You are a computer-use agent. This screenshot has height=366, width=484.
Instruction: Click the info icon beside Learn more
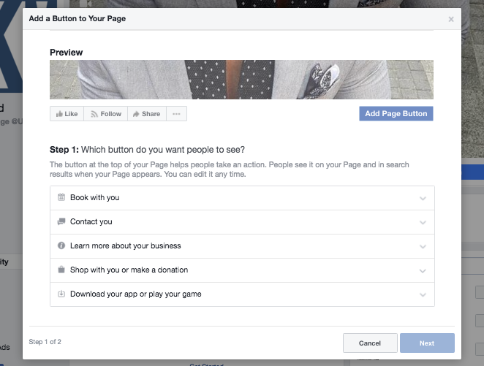61,246
